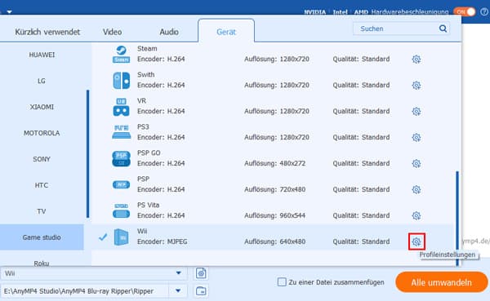This screenshot has width=490, height=301.
Task: Click the profile list scrollbar
Action: pyautogui.click(x=457, y=219)
